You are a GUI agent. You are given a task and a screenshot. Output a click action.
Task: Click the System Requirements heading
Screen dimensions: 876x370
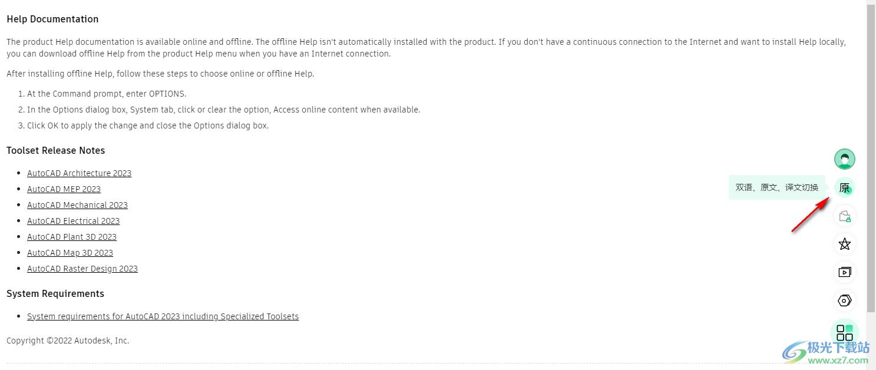[x=55, y=294]
